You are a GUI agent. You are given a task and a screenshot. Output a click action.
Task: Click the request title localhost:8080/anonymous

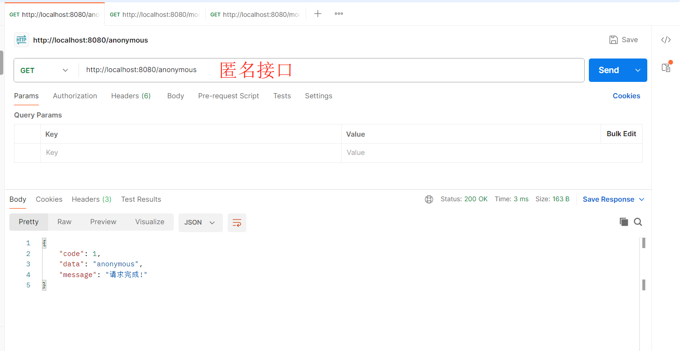pos(91,40)
